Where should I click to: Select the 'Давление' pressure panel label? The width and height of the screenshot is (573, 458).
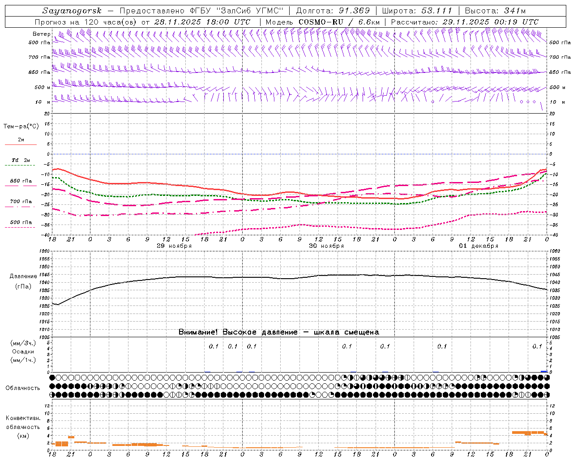tap(23, 276)
